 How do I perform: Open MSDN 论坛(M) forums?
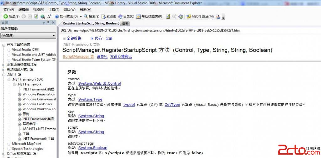click(200, 17)
